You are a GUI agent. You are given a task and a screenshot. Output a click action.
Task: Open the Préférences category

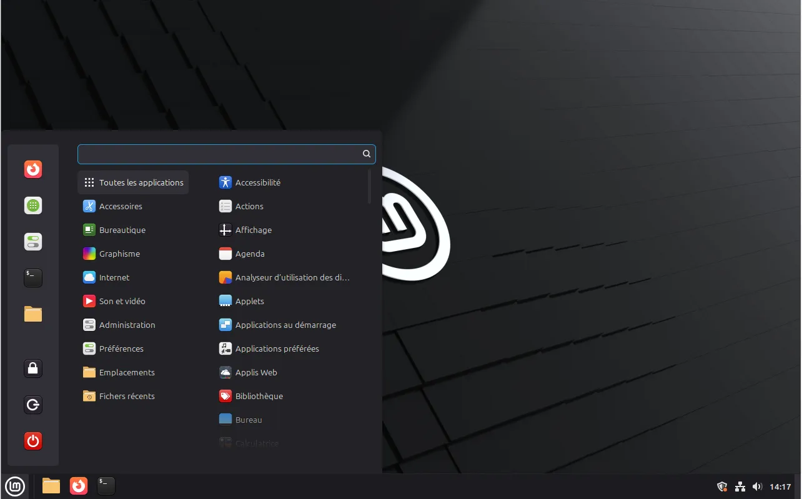[121, 348]
